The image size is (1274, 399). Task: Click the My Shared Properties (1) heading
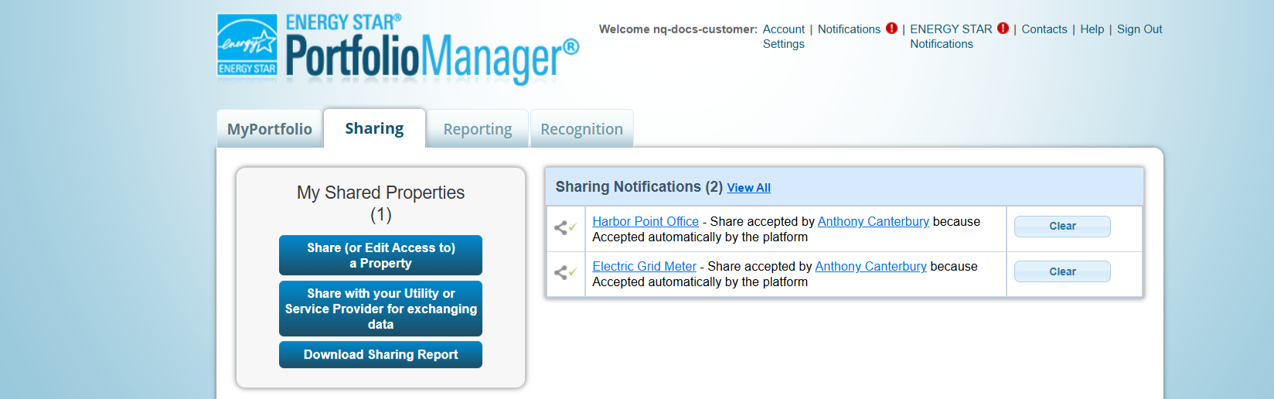(380, 203)
